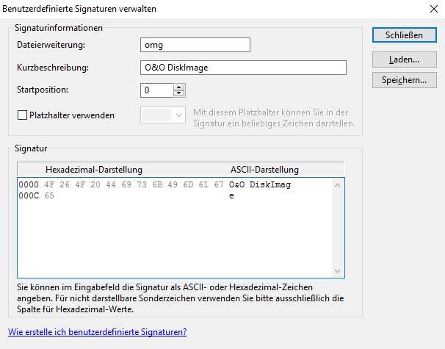
Task: Click ASCII text 'O&O DiskImag'
Action: 260,184
